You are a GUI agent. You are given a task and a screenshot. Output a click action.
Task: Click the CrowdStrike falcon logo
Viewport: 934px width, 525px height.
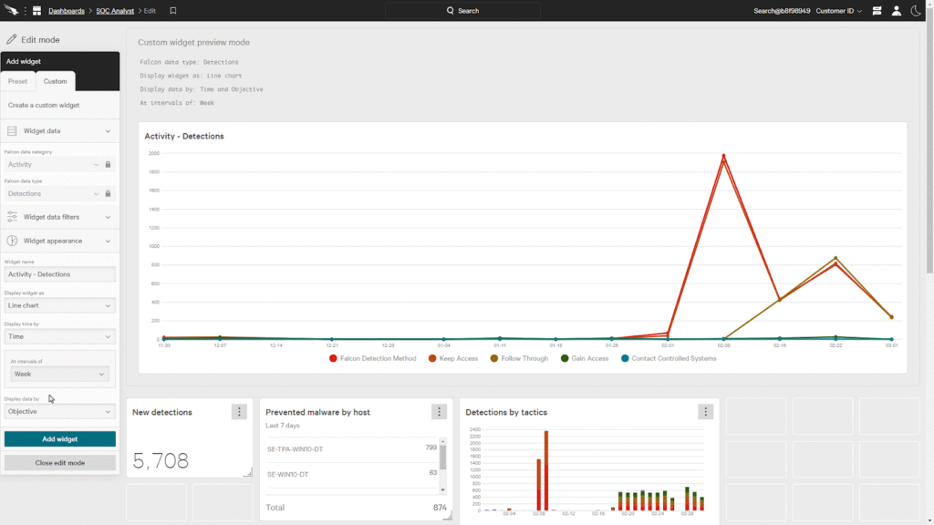tap(11, 11)
